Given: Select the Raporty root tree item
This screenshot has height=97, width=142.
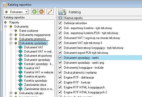Looking at the screenshot, I should pos(14,22).
